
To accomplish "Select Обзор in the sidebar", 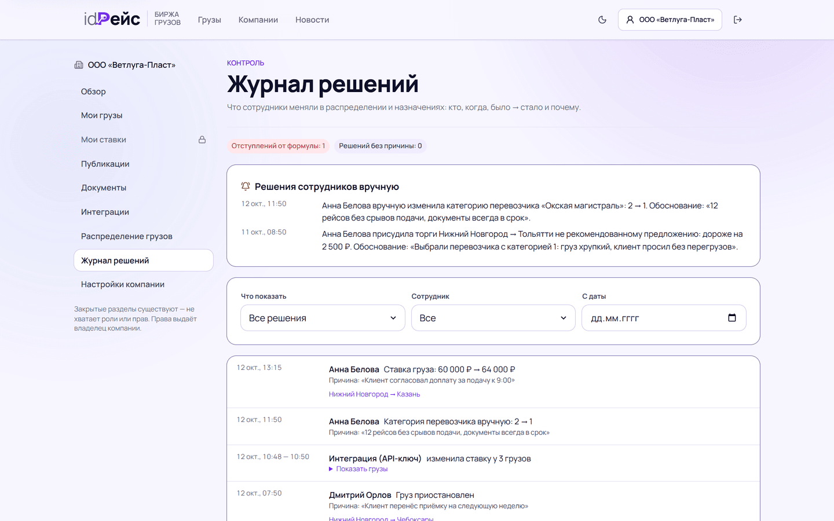I will pos(144,91).
